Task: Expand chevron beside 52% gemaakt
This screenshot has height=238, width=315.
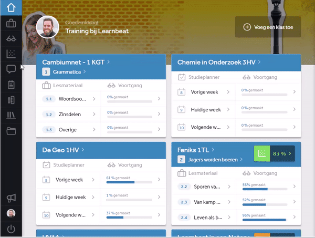Action: (295, 202)
